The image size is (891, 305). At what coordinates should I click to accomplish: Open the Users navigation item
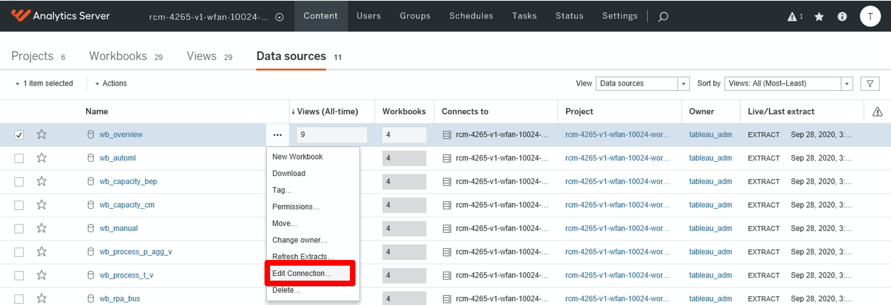[x=368, y=16]
